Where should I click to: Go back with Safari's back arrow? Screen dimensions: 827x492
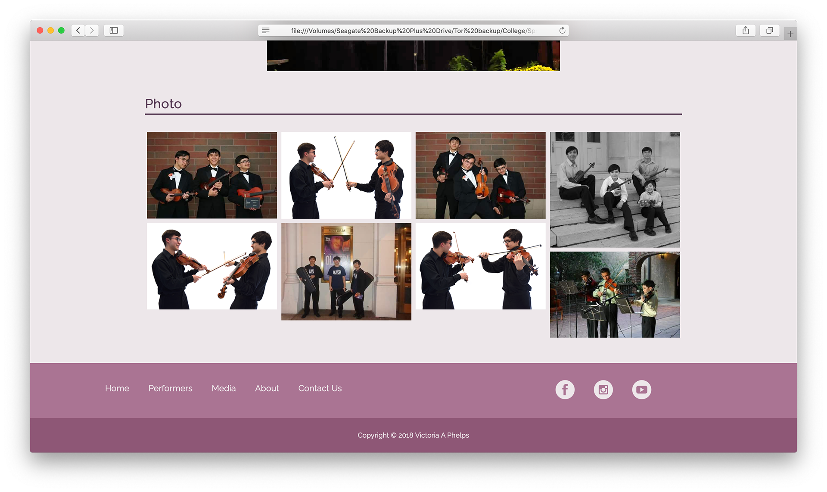pos(78,30)
